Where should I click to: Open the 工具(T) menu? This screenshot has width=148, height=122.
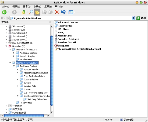tap(48, 6)
